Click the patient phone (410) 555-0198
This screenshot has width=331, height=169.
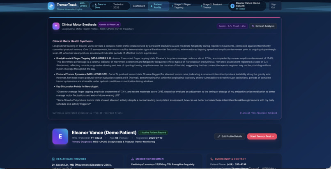[237, 164]
